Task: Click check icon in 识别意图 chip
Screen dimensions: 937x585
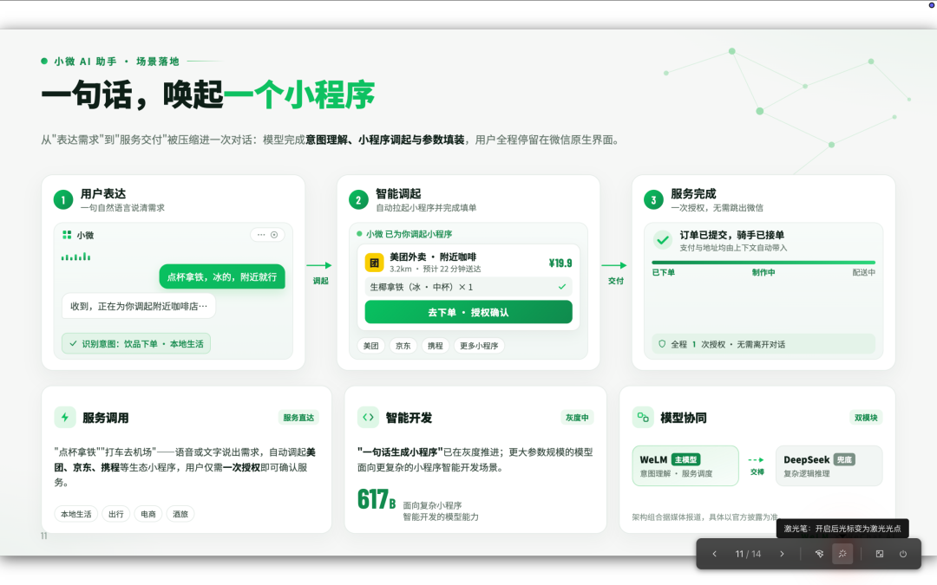Action: point(73,344)
